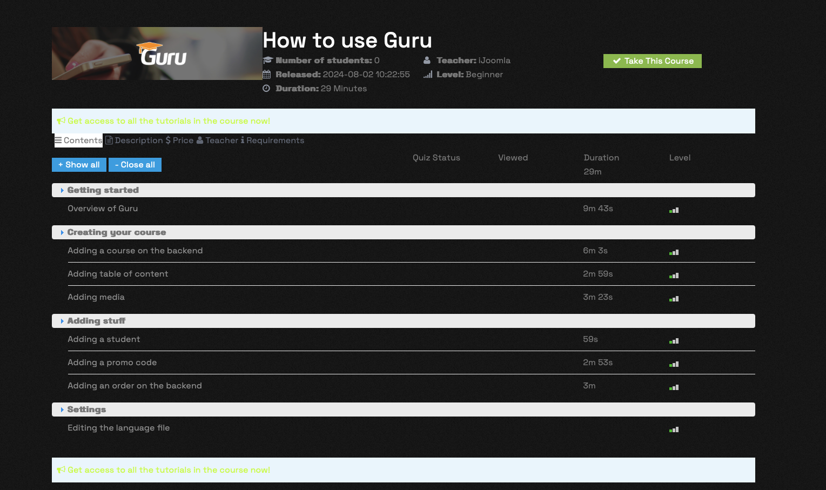Open the Price tab
826x490 pixels.
tap(179, 140)
